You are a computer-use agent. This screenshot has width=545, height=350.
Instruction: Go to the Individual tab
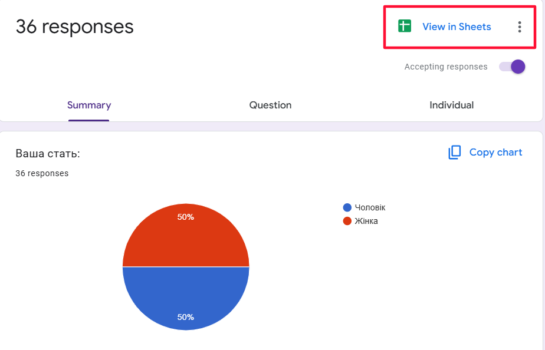pyautogui.click(x=451, y=105)
